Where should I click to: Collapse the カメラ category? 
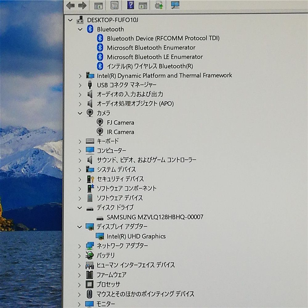[x=80, y=113]
